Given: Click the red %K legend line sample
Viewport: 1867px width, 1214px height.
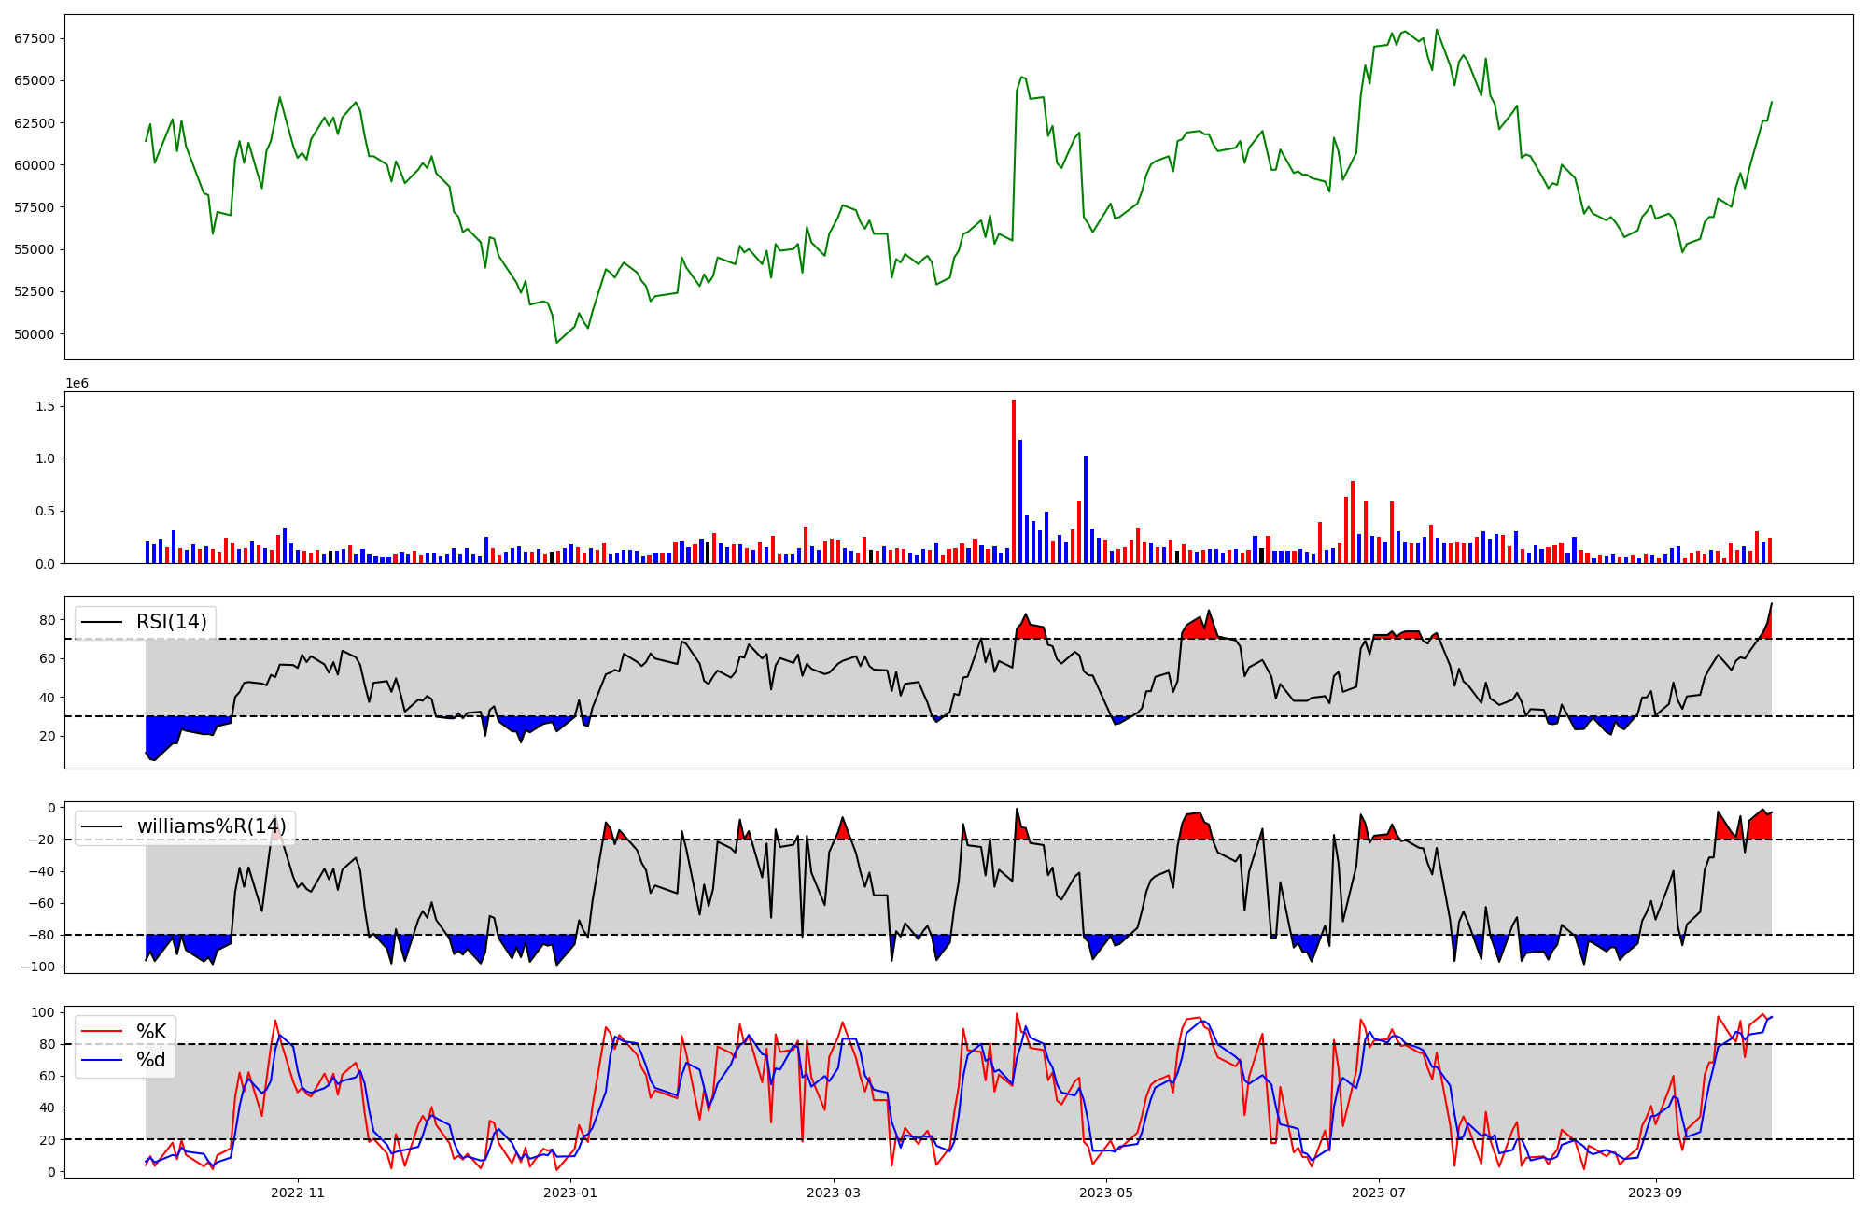Looking at the screenshot, I should pos(102,1032).
